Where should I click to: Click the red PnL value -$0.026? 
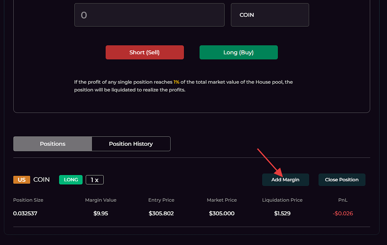click(343, 213)
